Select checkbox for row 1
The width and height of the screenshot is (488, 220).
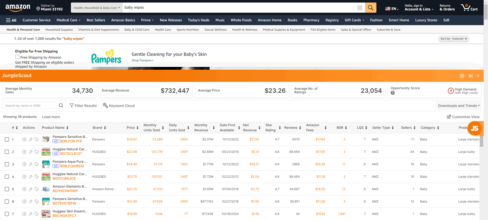coord(7,139)
